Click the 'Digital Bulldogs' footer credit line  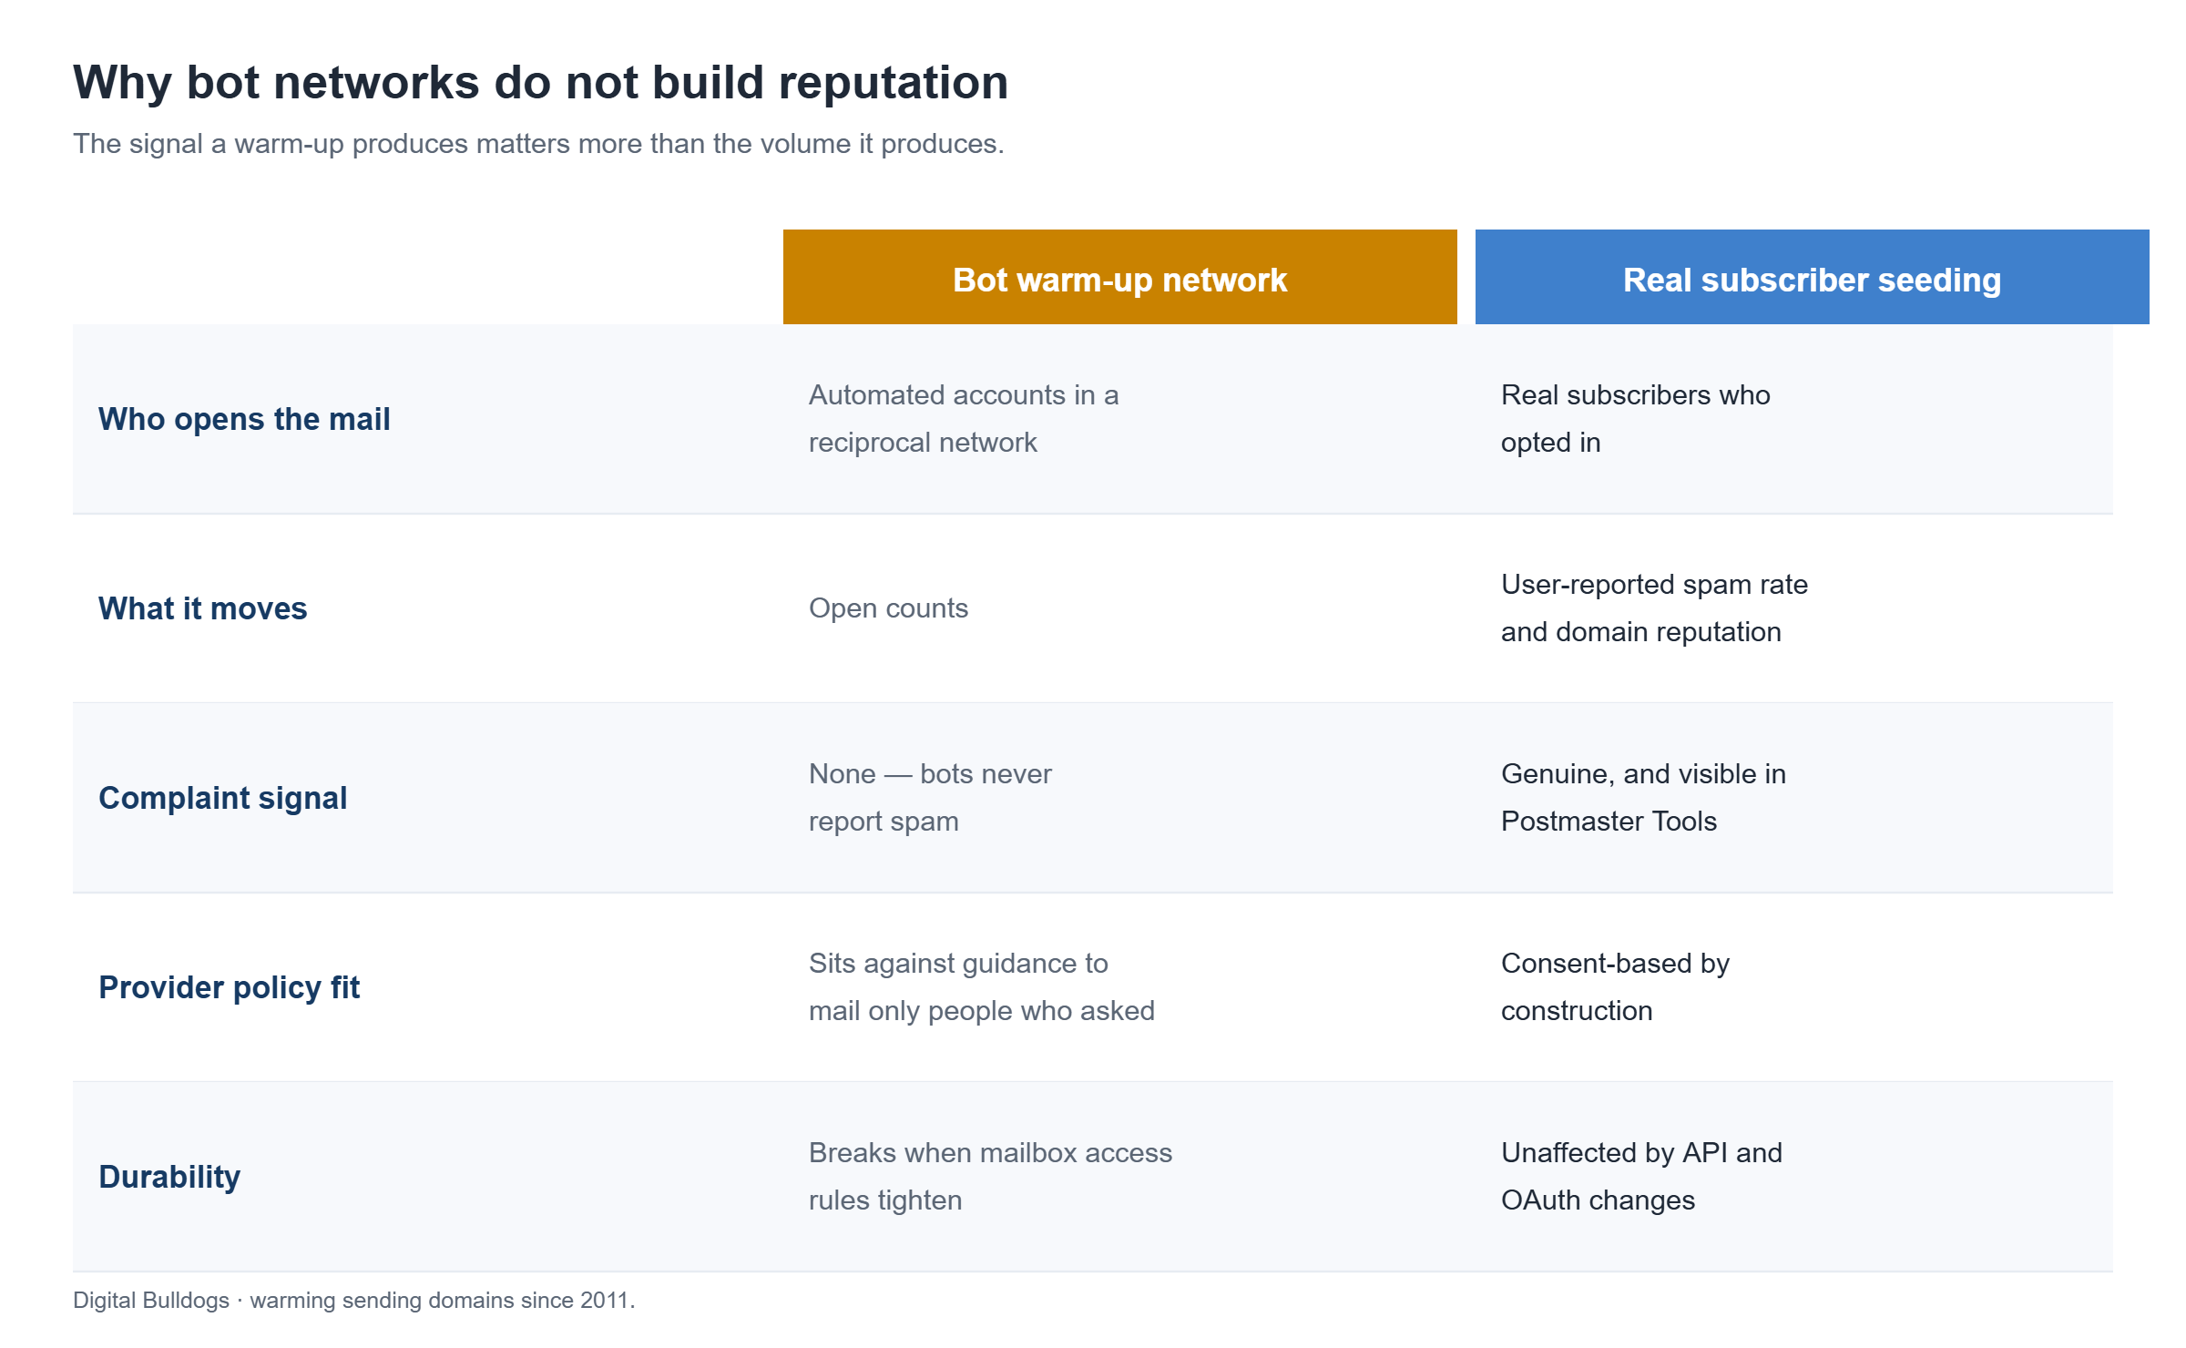353,1301
